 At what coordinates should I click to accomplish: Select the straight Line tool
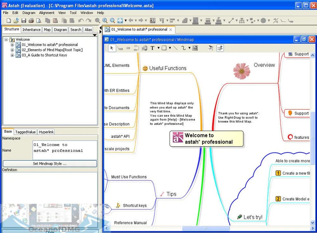pos(176,48)
